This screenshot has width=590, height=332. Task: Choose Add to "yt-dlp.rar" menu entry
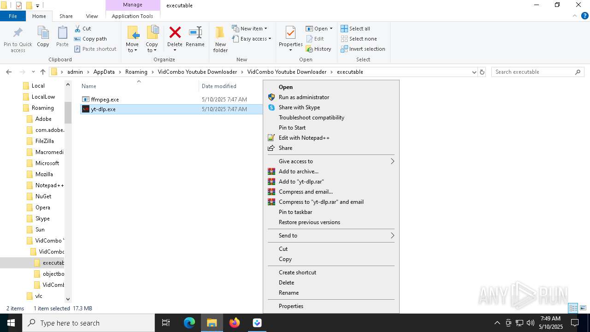[301, 182]
